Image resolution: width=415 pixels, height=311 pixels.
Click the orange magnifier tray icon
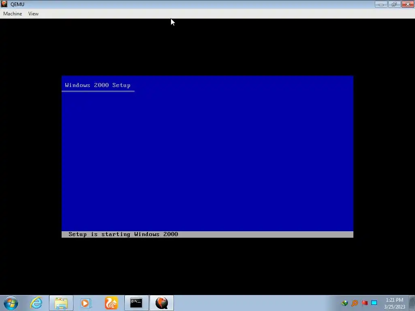[x=355, y=303]
